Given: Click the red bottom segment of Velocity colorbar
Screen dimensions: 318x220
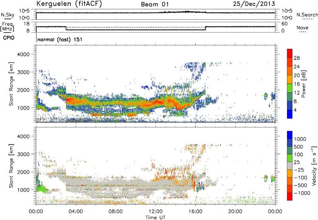Looking at the screenshot, I should (290, 197).
